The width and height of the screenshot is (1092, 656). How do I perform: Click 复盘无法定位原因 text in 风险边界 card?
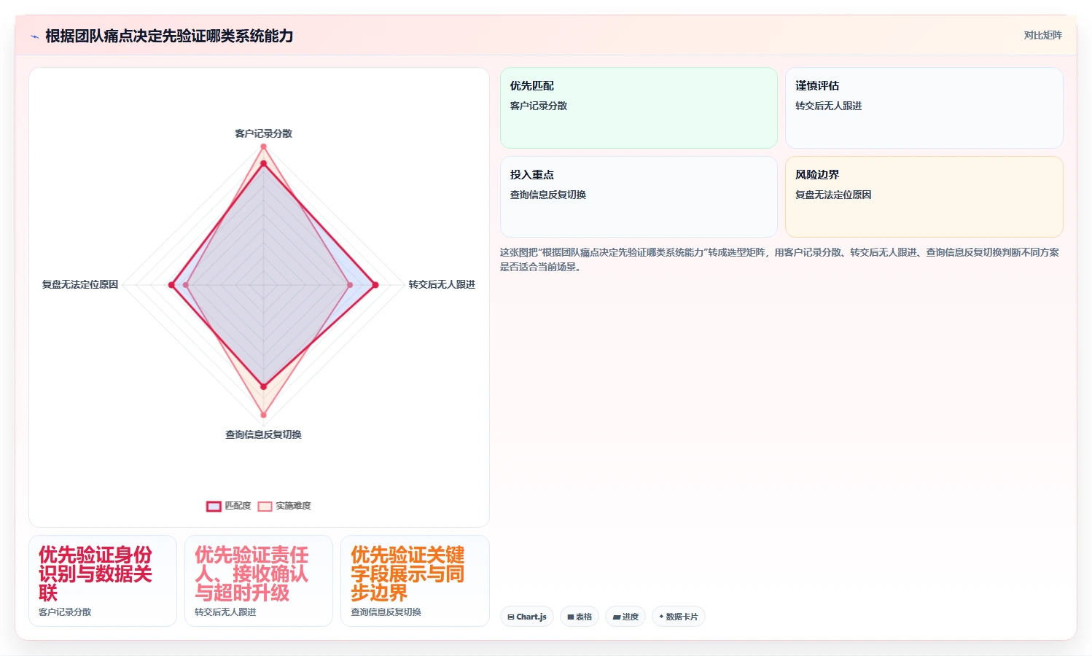[833, 195]
